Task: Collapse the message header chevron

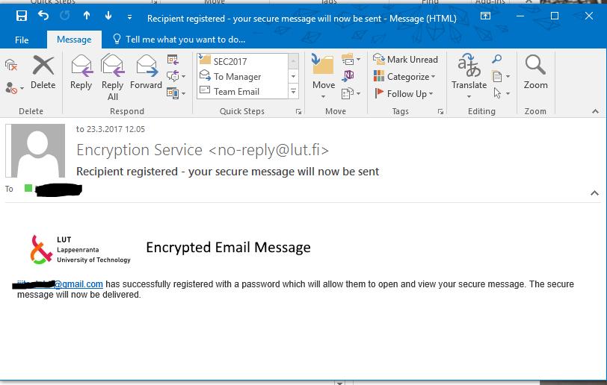Action: [594, 193]
